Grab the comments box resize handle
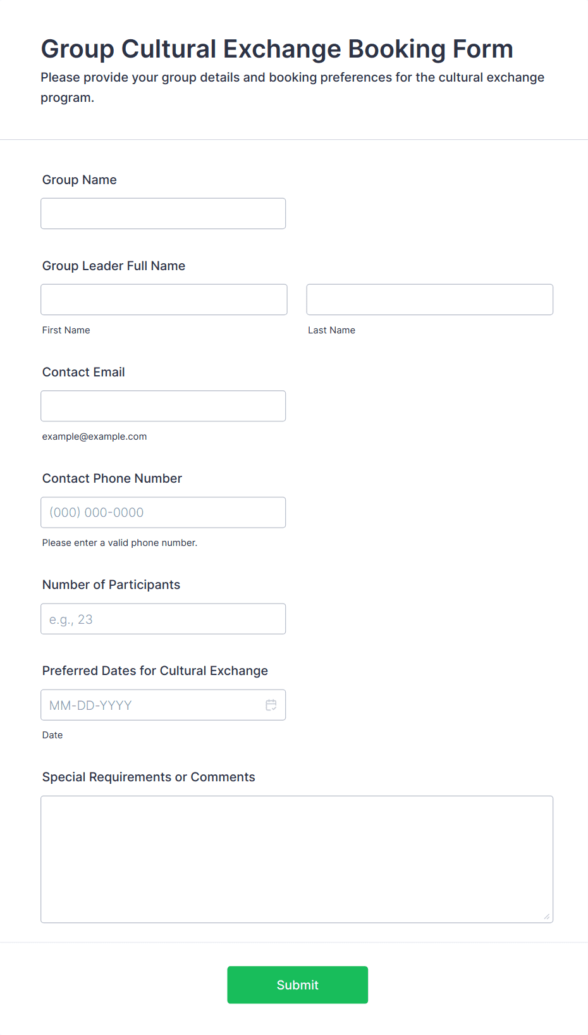This screenshot has height=1035, width=588. [x=546, y=916]
